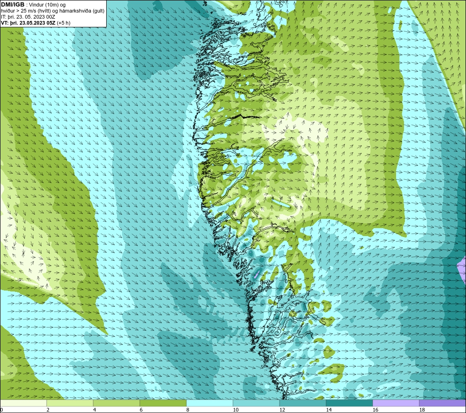The width and height of the screenshot is (466, 413).
Task: Click the IT: þri. 23. 05. 2023 00Z line
Action: pos(28,17)
